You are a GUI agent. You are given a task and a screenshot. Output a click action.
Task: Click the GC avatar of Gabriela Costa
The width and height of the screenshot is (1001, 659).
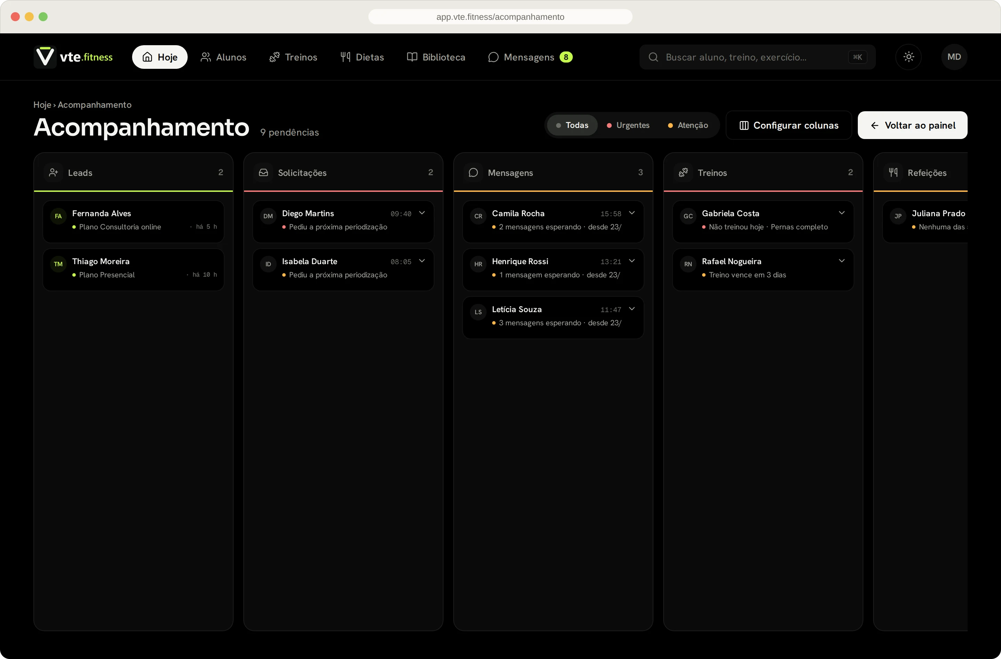[x=688, y=216]
